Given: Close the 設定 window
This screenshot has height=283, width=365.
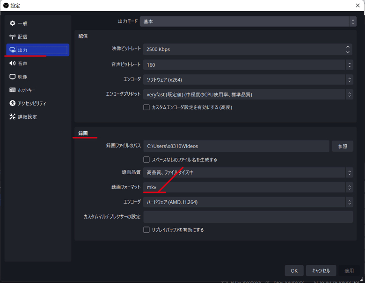Looking at the screenshot, I should coord(358,5).
